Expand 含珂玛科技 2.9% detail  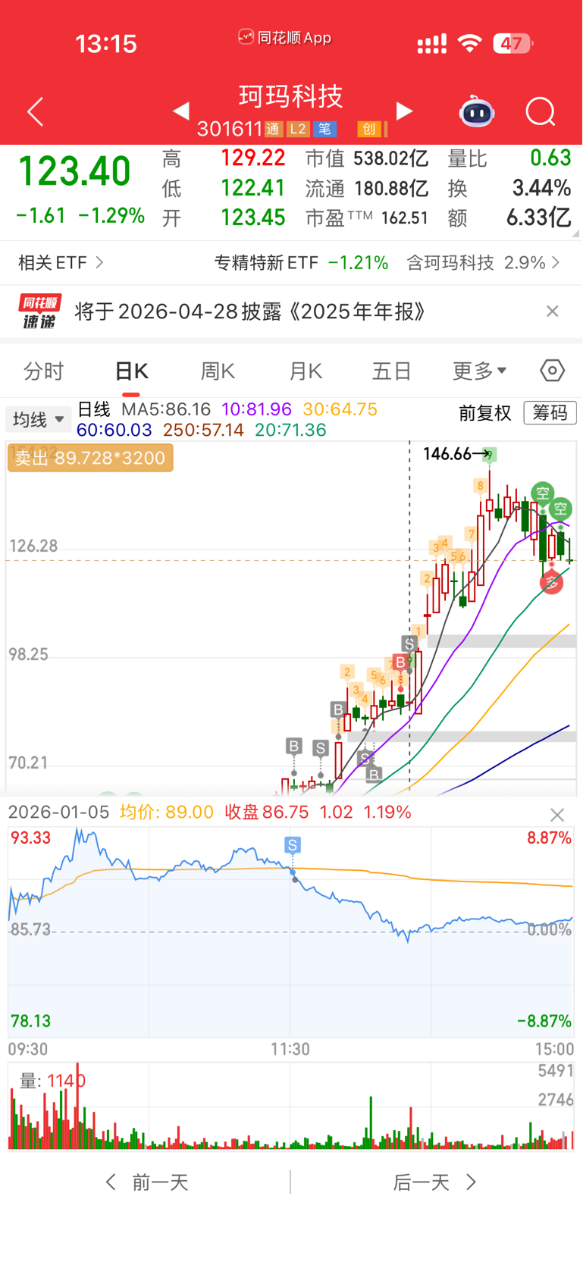pyautogui.click(x=484, y=263)
